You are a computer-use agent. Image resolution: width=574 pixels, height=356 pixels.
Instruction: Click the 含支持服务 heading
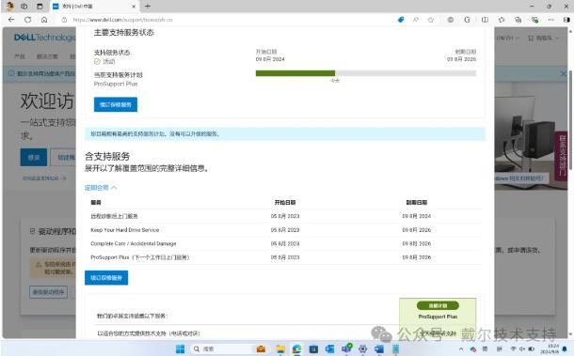click(x=107, y=157)
